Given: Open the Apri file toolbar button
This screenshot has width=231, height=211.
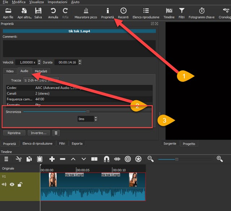Looking at the screenshot, I should point(8,13).
